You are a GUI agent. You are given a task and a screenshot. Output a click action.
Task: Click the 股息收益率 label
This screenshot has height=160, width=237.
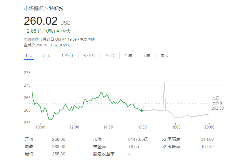point(104,154)
